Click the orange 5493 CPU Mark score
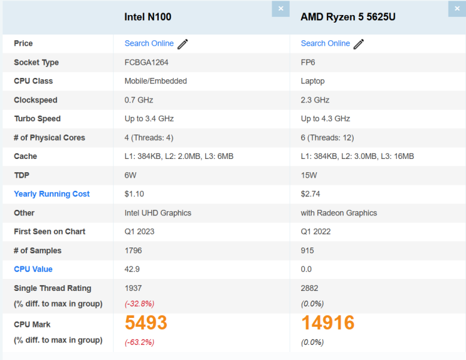 [x=146, y=323]
